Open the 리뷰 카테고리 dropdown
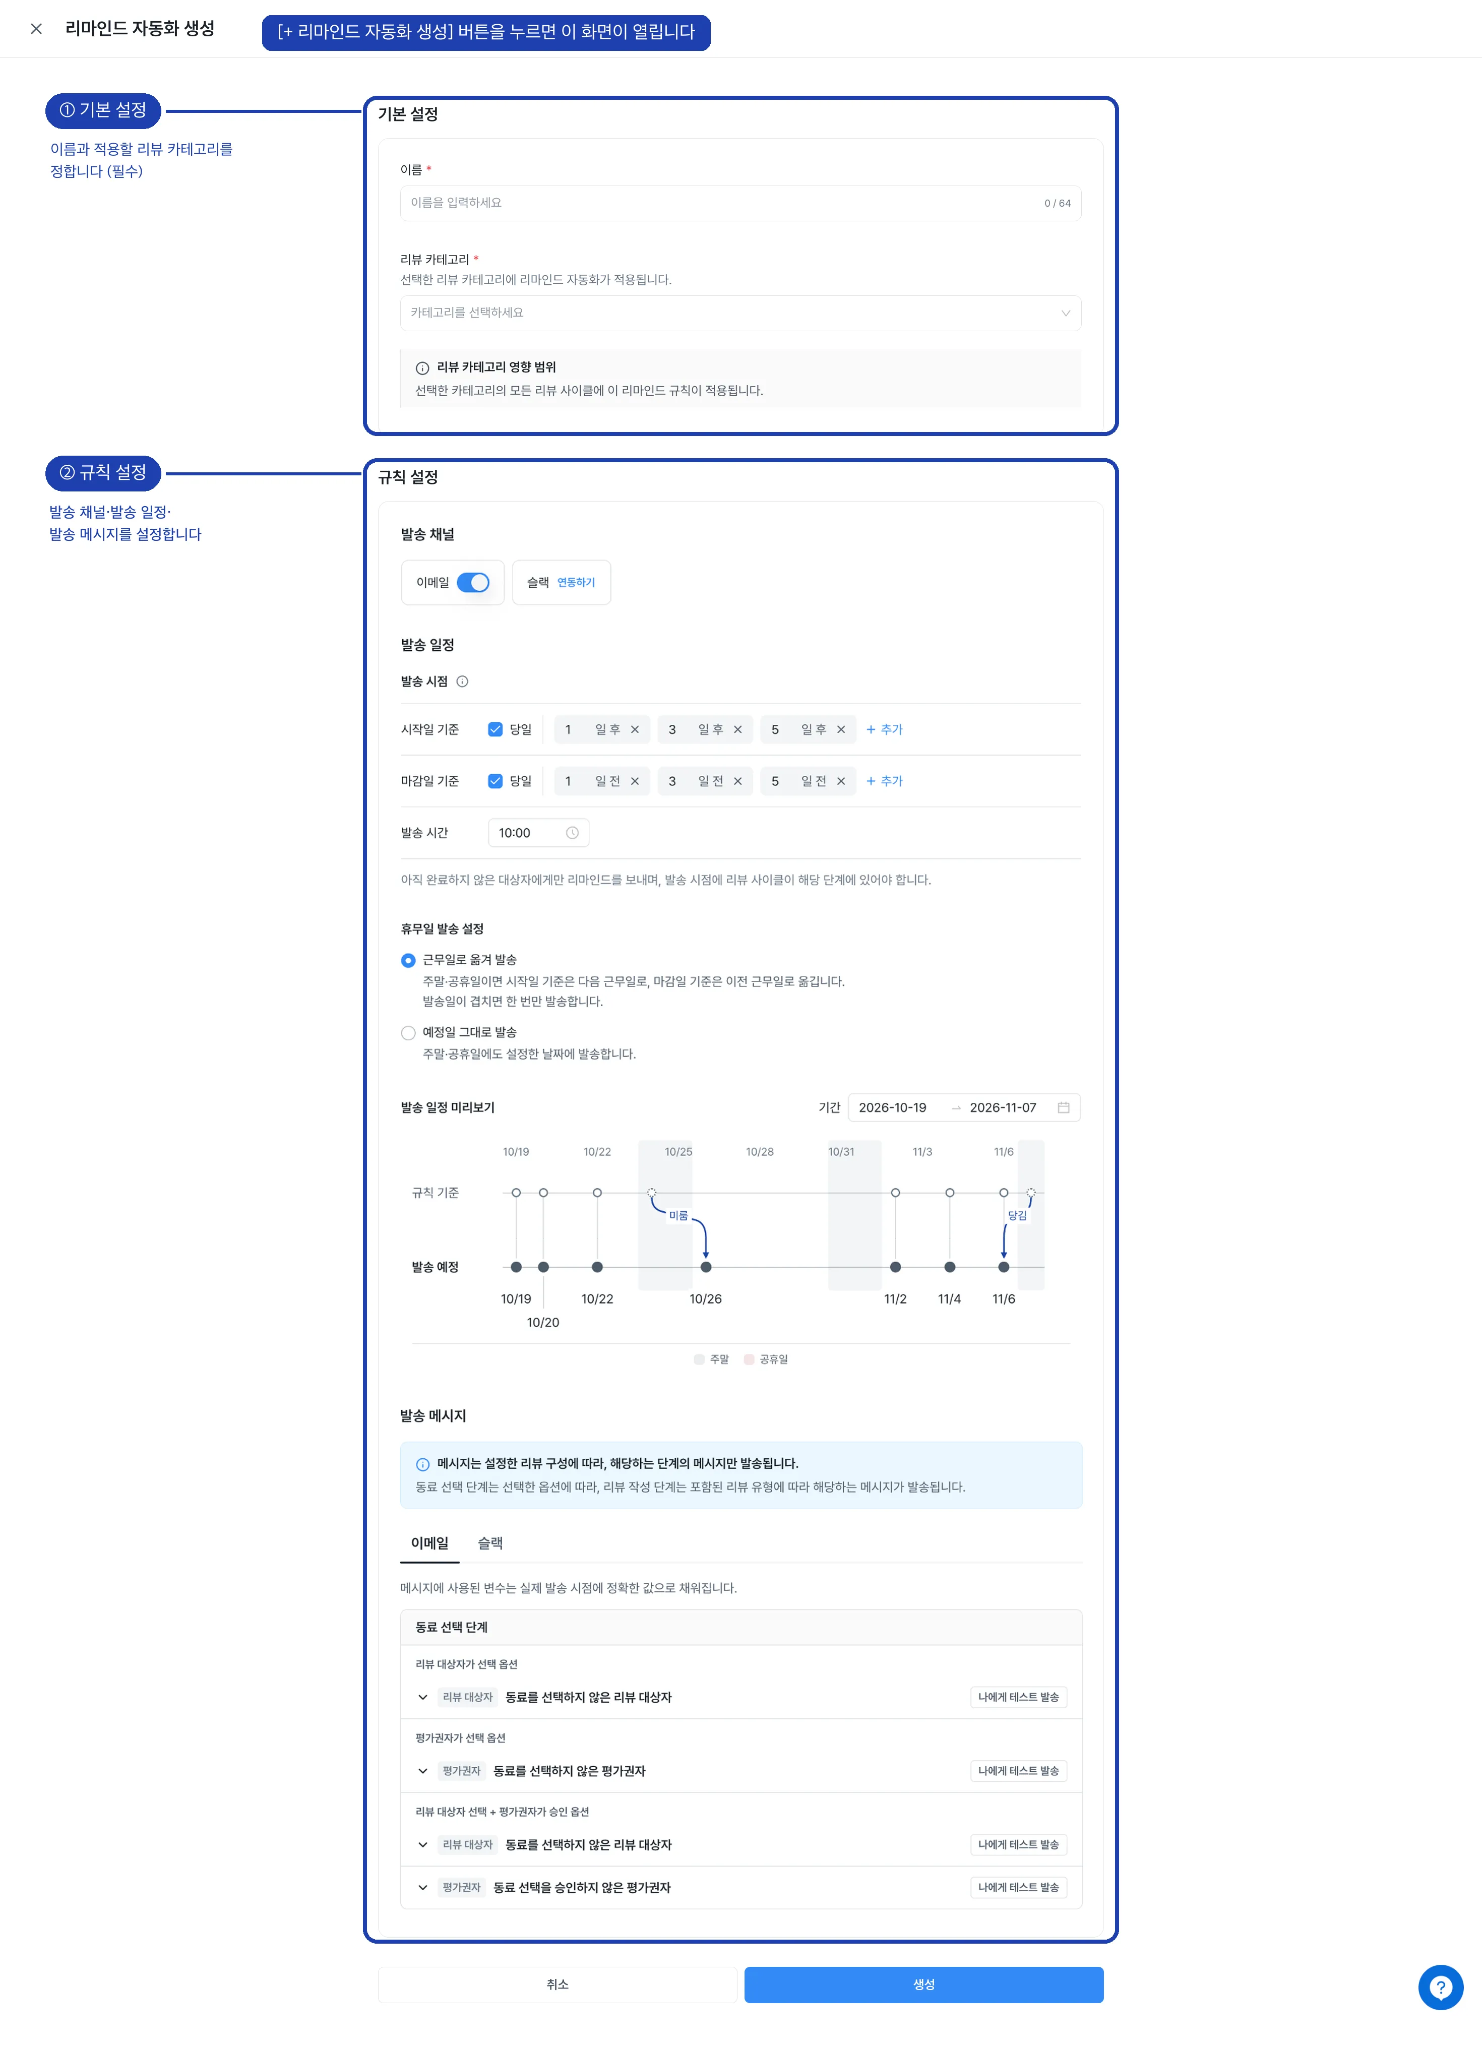This screenshot has height=2047, width=1482. tap(740, 313)
